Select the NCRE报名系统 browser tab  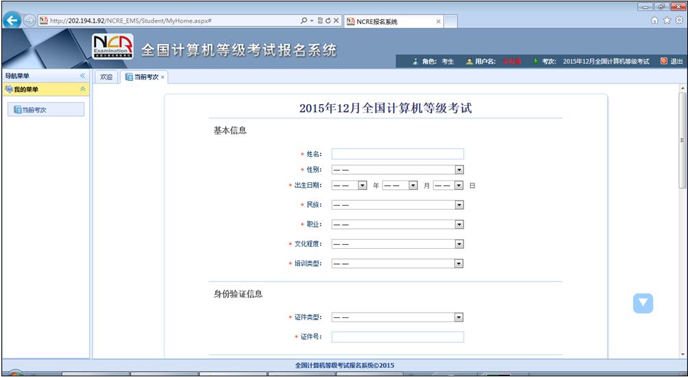(393, 21)
